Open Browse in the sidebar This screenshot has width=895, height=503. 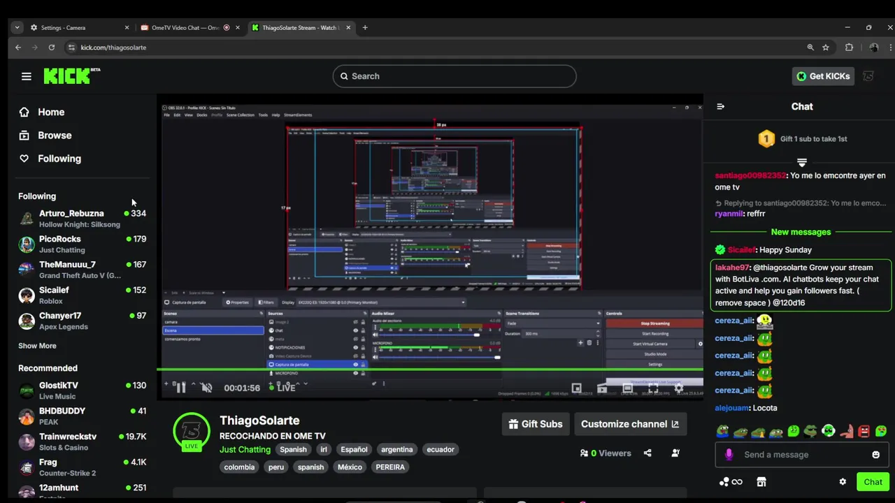click(x=45, y=136)
